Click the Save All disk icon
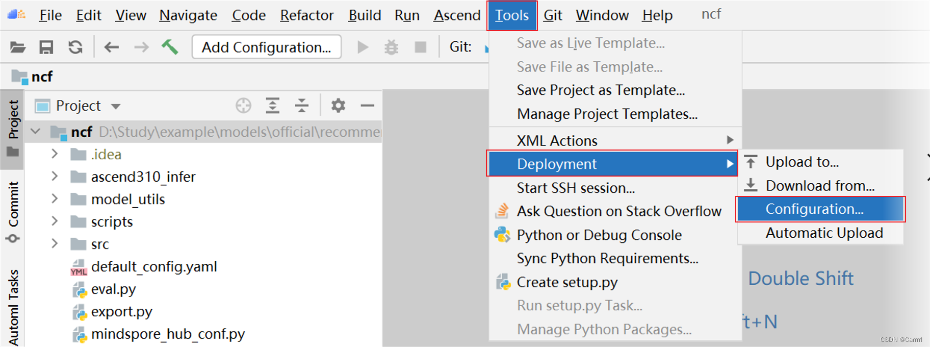The image size is (930, 347). pyautogui.click(x=46, y=47)
